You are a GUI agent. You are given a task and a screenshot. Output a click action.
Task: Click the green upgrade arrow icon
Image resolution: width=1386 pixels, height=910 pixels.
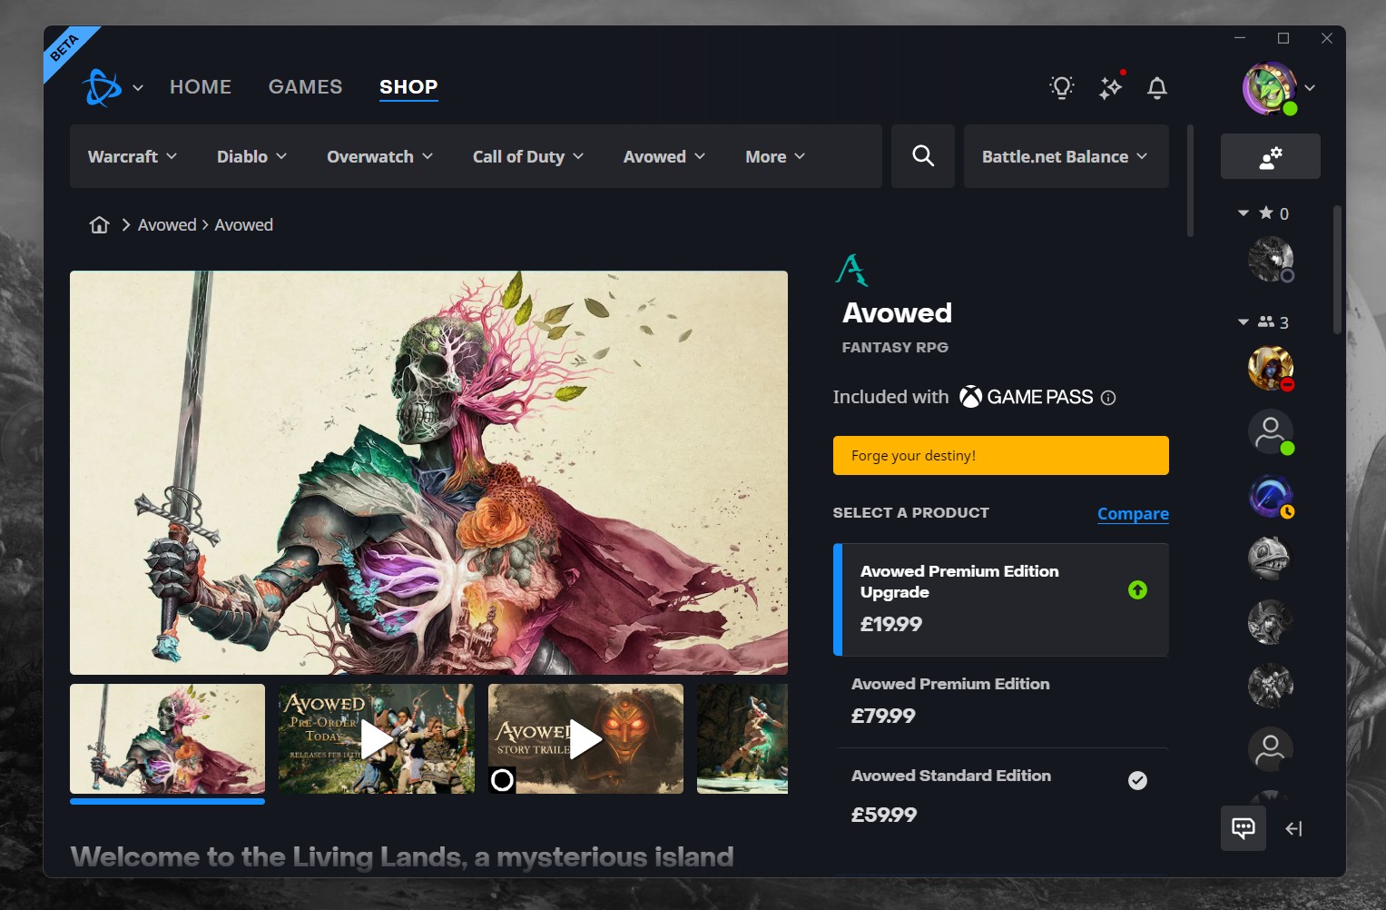(1137, 590)
